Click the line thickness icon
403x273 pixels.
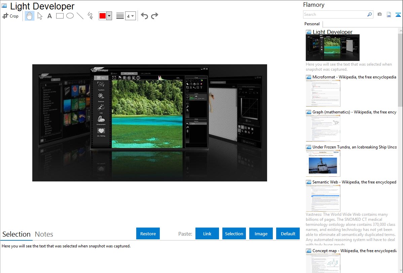click(120, 16)
